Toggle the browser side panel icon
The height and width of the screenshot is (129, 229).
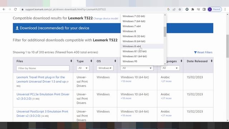click(x=204, y=9)
